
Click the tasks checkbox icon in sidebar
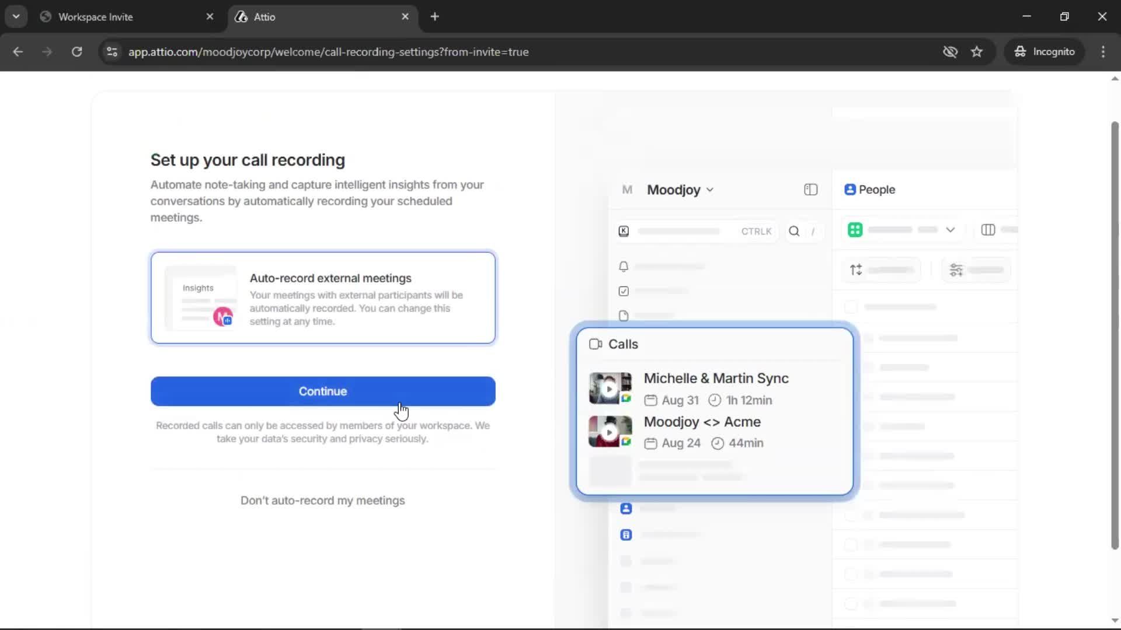pos(624,291)
